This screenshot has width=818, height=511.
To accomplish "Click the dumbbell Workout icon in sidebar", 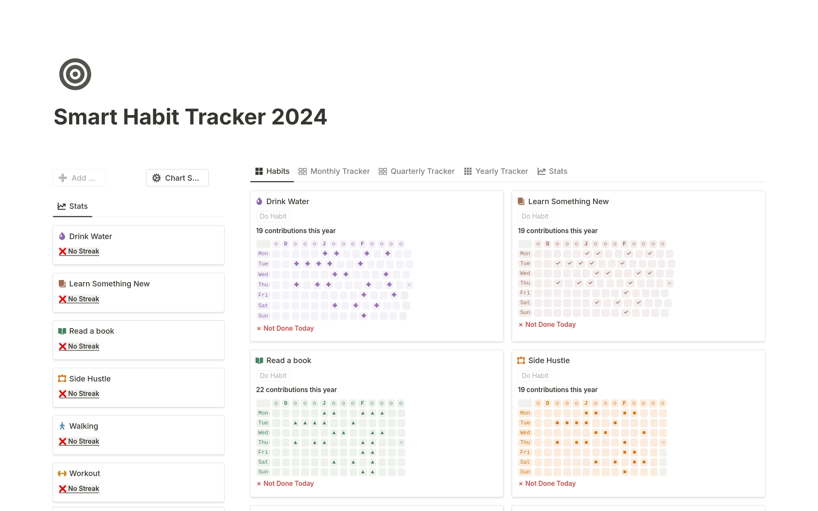I will click(62, 473).
